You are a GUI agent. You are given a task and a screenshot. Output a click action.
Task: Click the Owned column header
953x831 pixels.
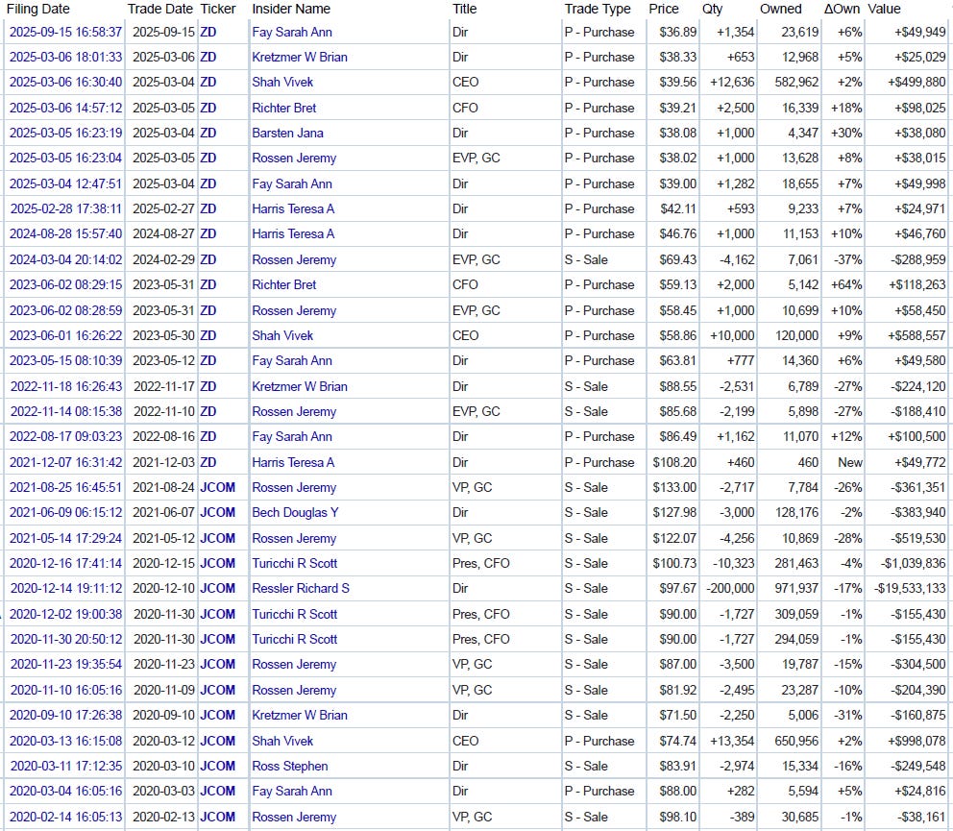tap(780, 9)
